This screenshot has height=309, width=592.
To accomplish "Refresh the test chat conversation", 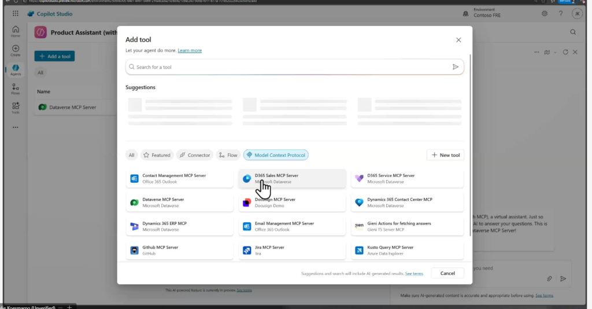I will [x=565, y=52].
